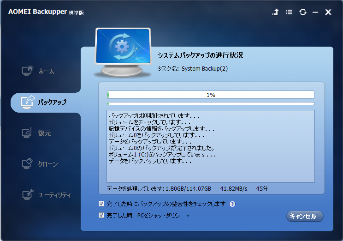343x241 pixels.
Task: Click the refresh circular arrow icon
Action: pos(303,12)
